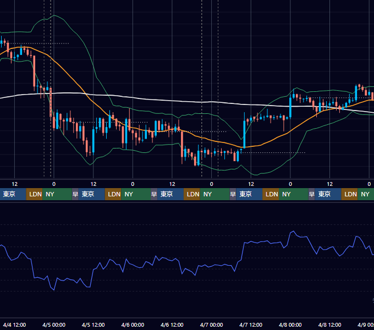Click the 4/8 00:00 date label
The image size is (374, 330).
pos(290,324)
